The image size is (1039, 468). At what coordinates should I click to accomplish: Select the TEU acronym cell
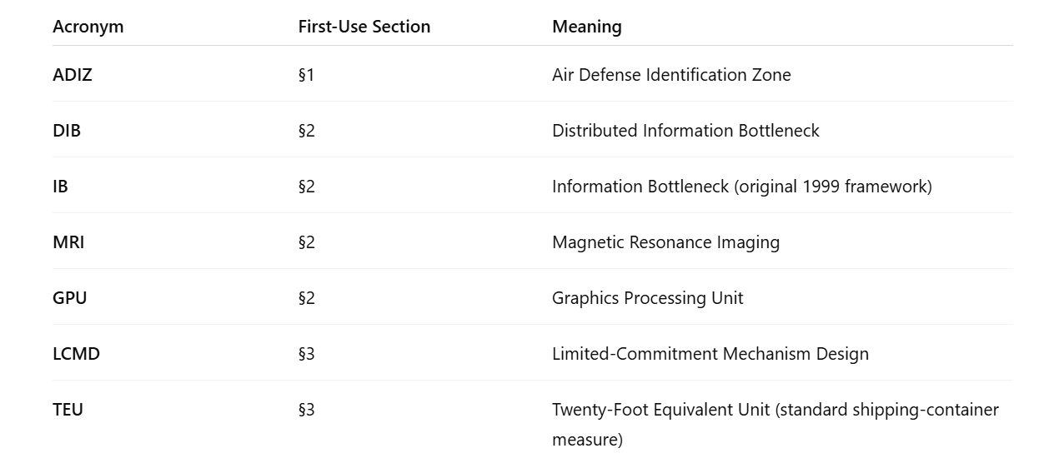68,410
